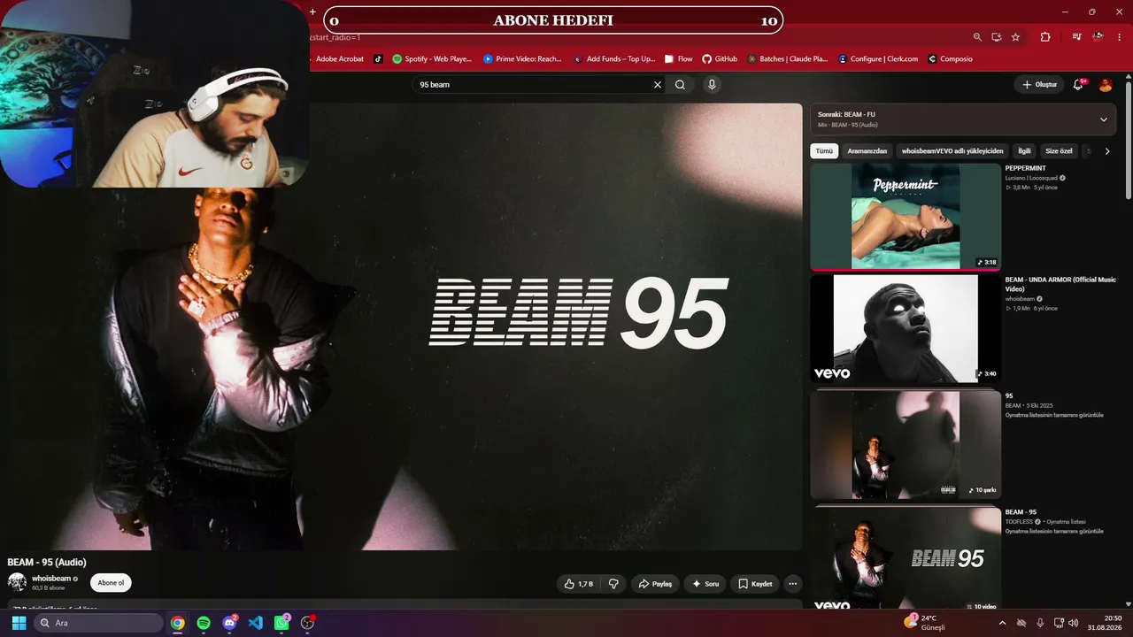Click the microphone icon in system tray
The image size is (1133, 637).
1040,623
